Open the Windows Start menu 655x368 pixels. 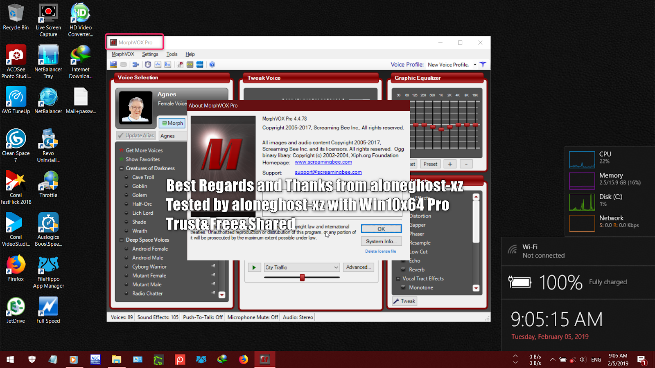point(10,359)
